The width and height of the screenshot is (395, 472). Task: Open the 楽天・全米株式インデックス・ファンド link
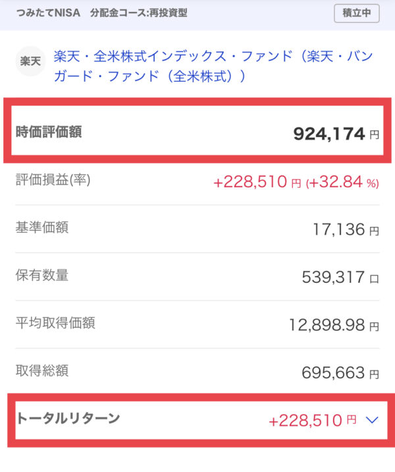(213, 66)
